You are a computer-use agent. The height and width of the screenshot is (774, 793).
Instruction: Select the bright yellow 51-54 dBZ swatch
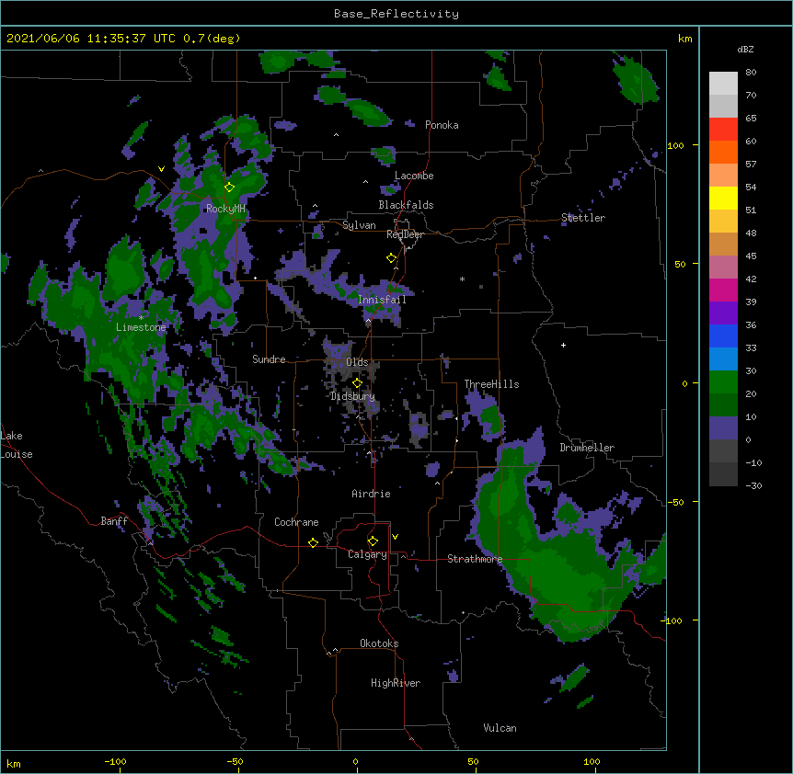point(723,198)
